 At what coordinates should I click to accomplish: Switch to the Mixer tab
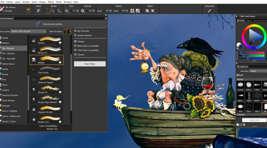pyautogui.click(x=249, y=21)
